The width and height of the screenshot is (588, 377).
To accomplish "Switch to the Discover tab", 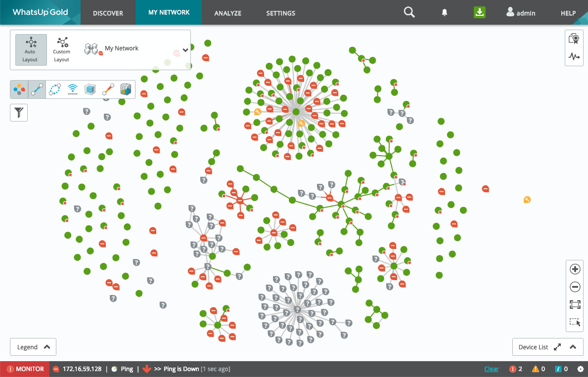I will tap(108, 13).
